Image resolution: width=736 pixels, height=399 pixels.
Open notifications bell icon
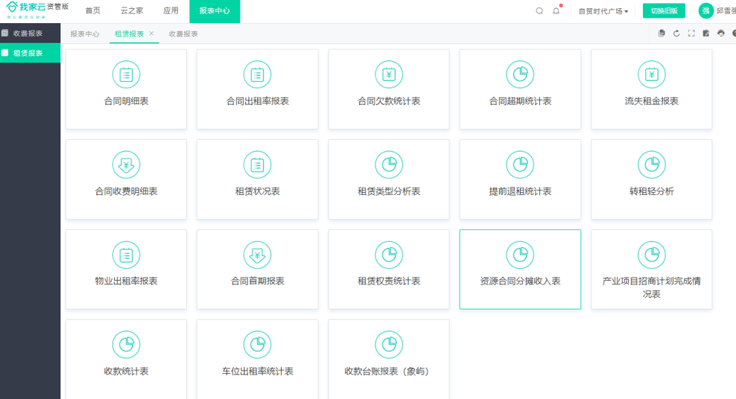556,10
